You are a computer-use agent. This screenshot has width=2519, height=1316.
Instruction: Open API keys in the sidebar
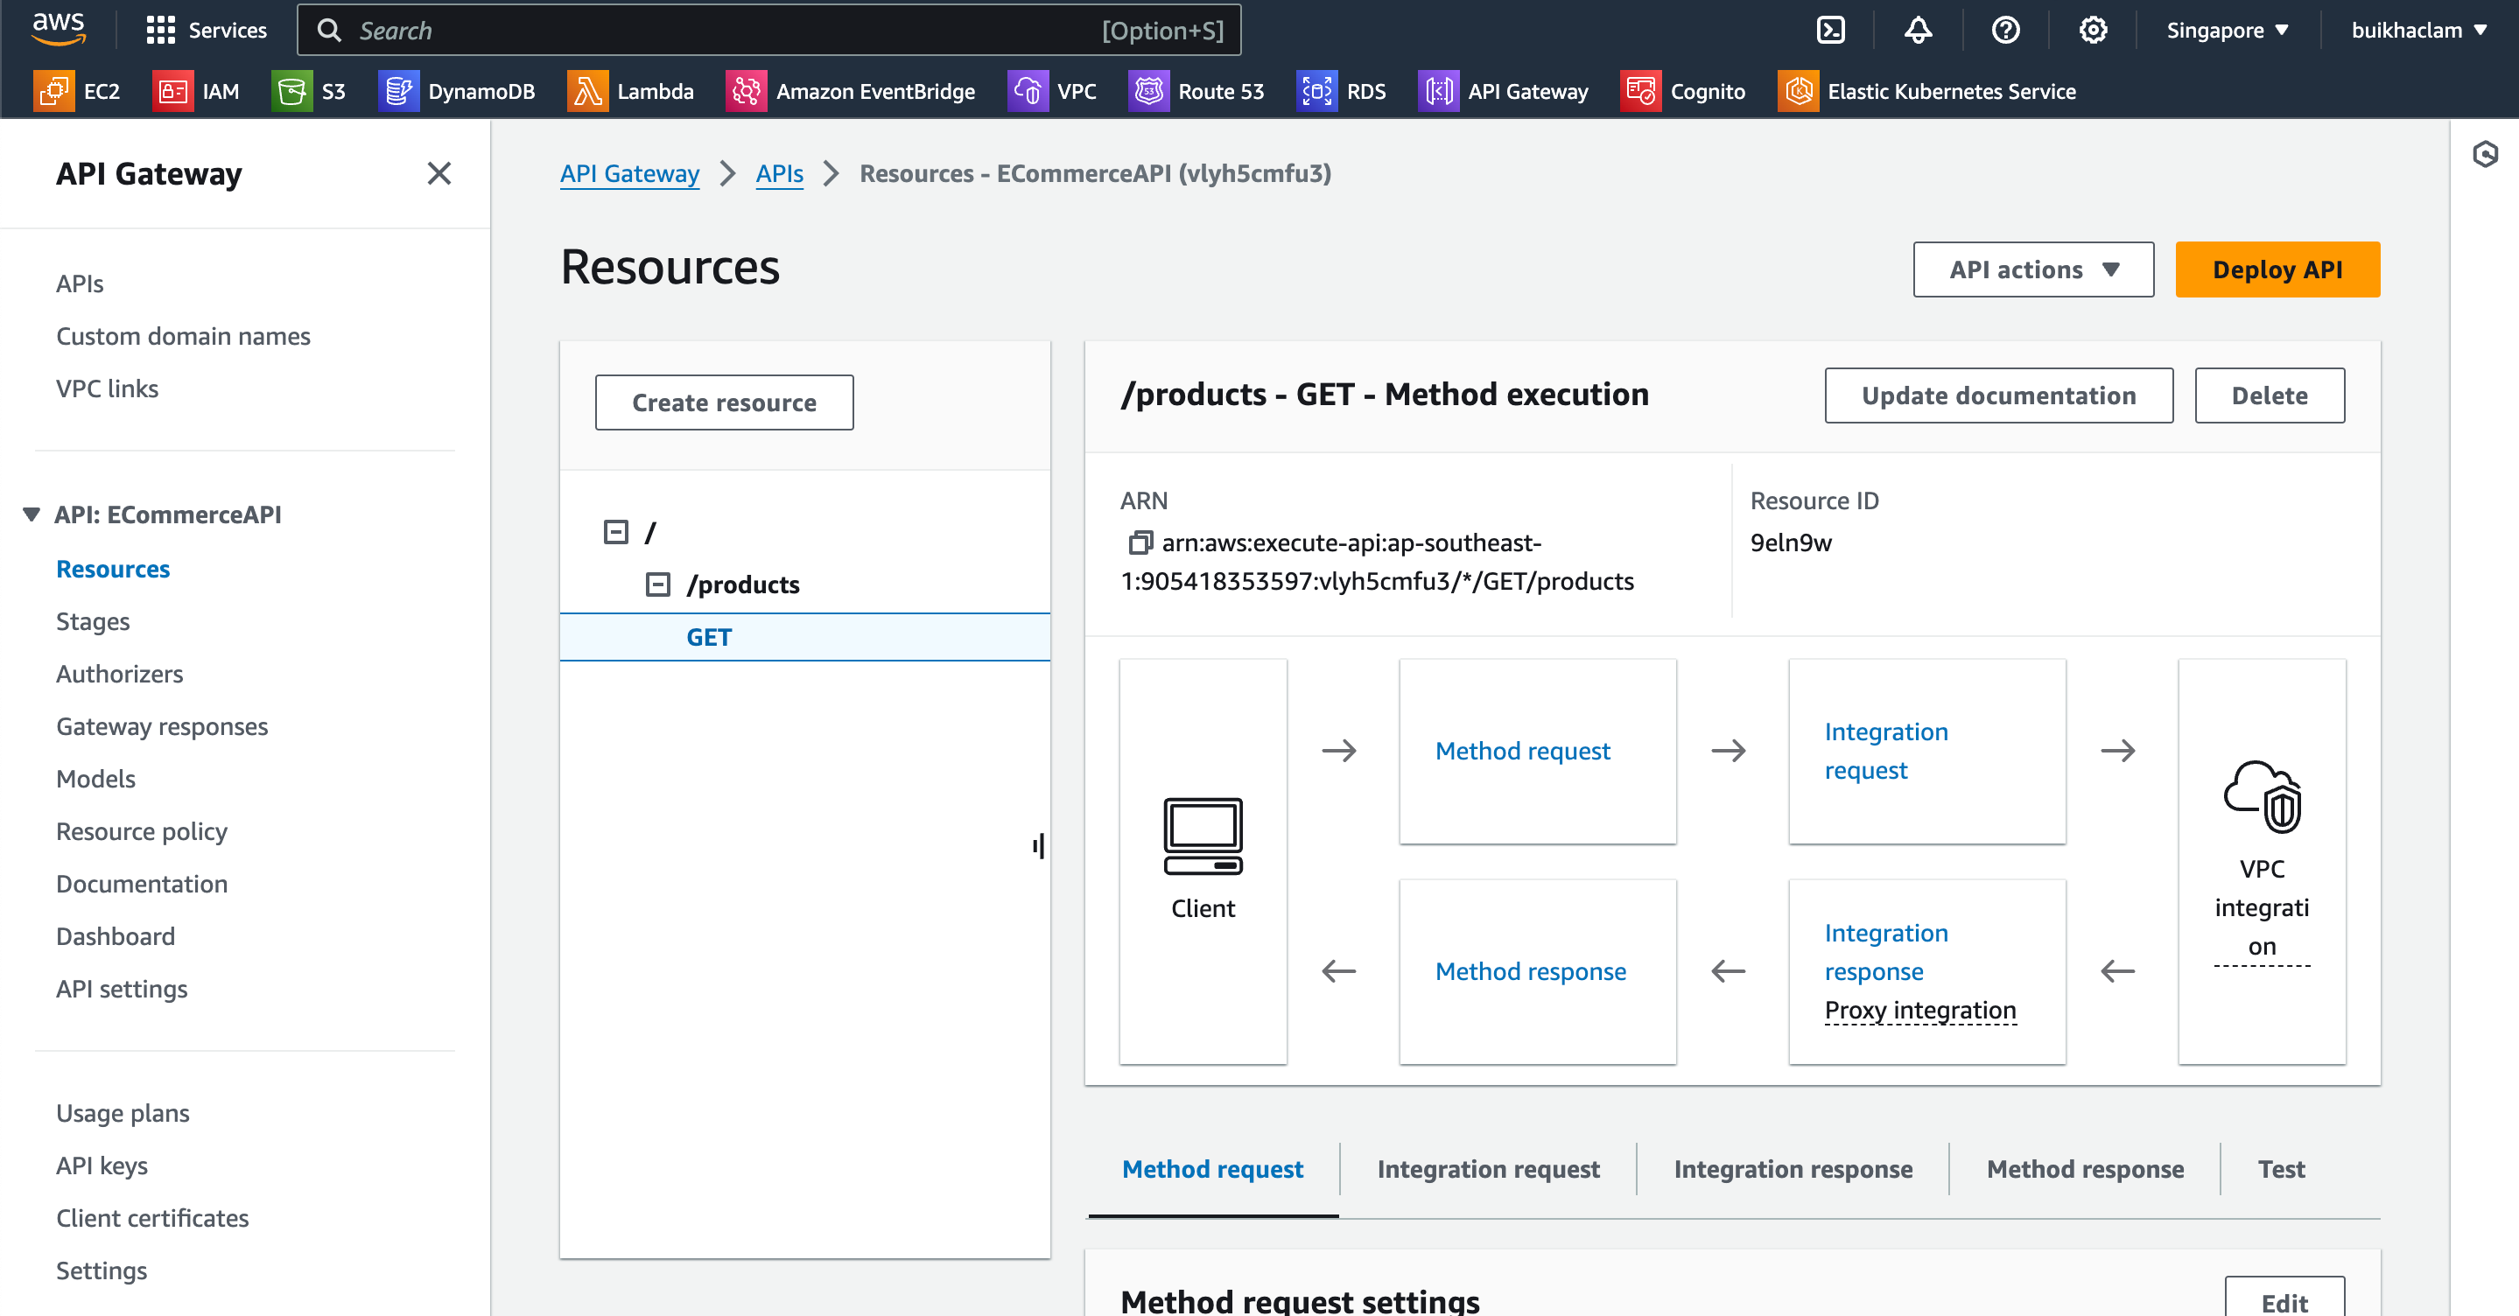click(x=102, y=1166)
